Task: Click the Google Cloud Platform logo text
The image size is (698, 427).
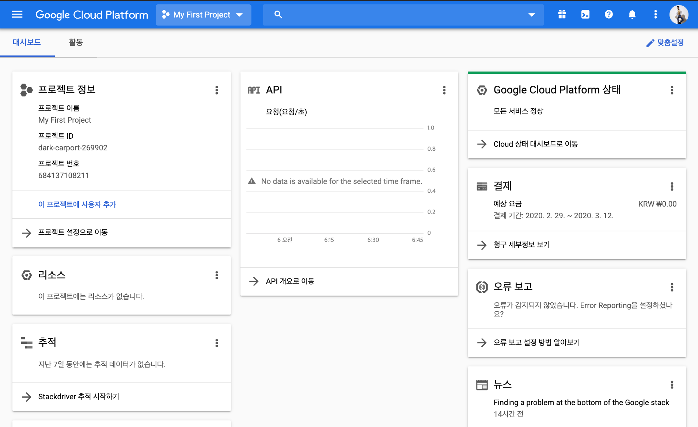Action: point(92,15)
